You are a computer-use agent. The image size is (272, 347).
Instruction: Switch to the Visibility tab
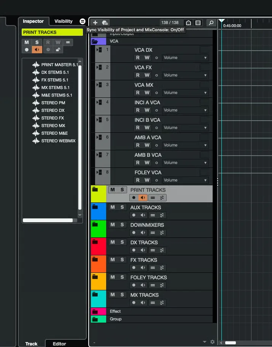click(x=64, y=21)
